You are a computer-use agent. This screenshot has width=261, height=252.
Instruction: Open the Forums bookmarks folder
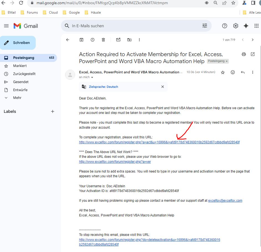(x=29, y=13)
